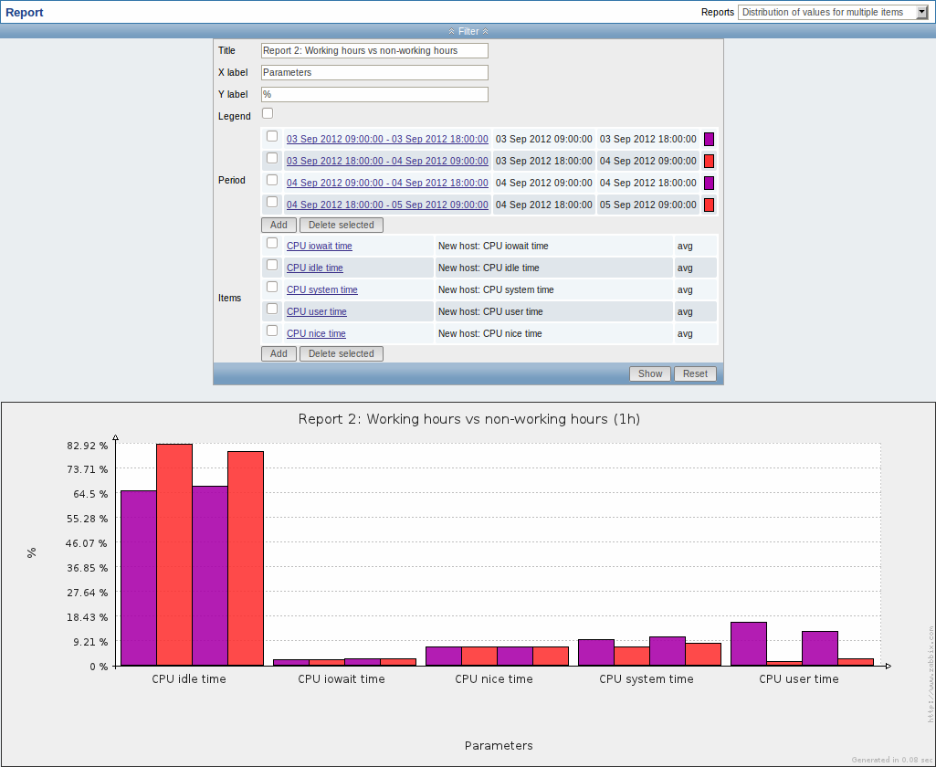Image resolution: width=936 pixels, height=767 pixels.
Task: Open period link 03 Sep 2012 09:00:00 - 03 Sep 2012 18:00:00
Action: pyautogui.click(x=387, y=139)
